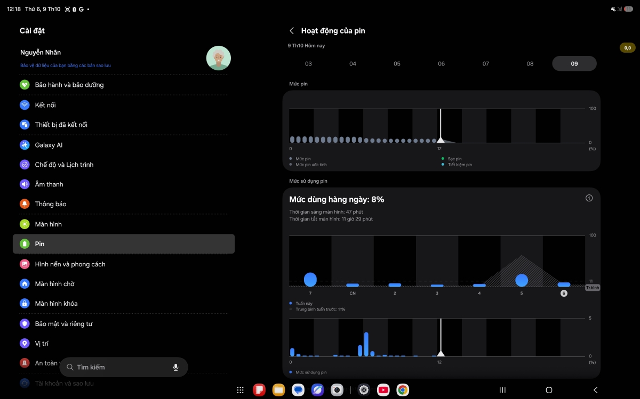
Task: Open the Vị trí location pin icon
Action: point(25,344)
